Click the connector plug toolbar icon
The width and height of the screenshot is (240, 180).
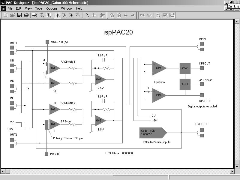tap(149, 15)
